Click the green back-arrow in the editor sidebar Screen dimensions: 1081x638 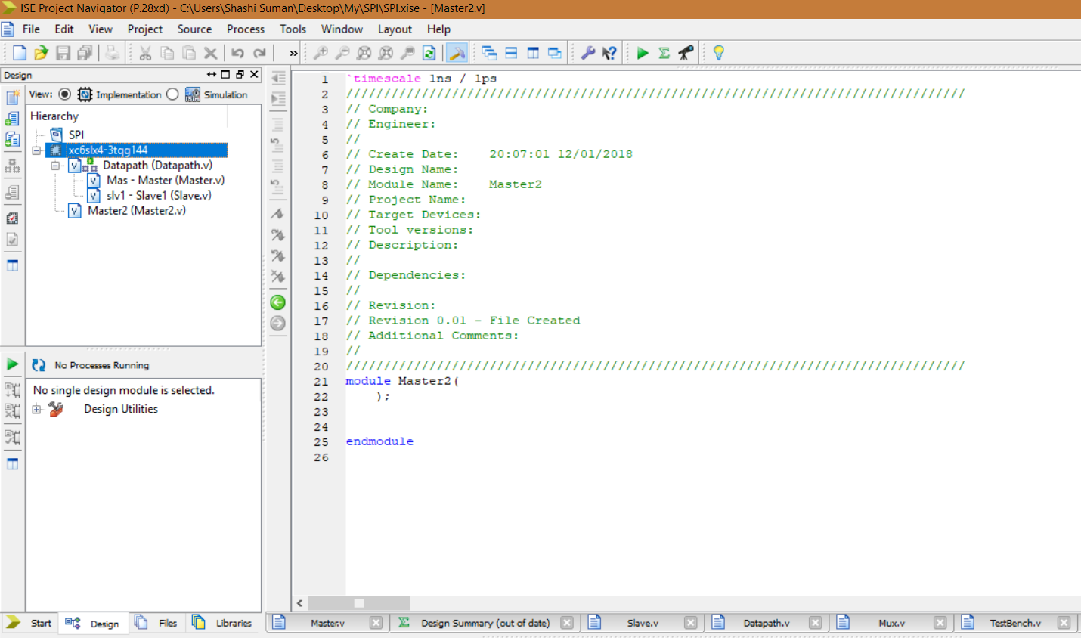(277, 302)
